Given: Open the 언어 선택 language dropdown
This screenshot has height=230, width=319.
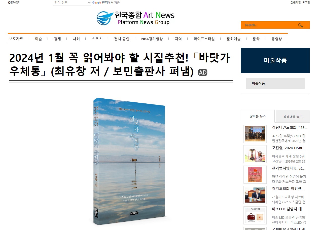Looking at the screenshot, I should pyautogui.click(x=72, y=3).
